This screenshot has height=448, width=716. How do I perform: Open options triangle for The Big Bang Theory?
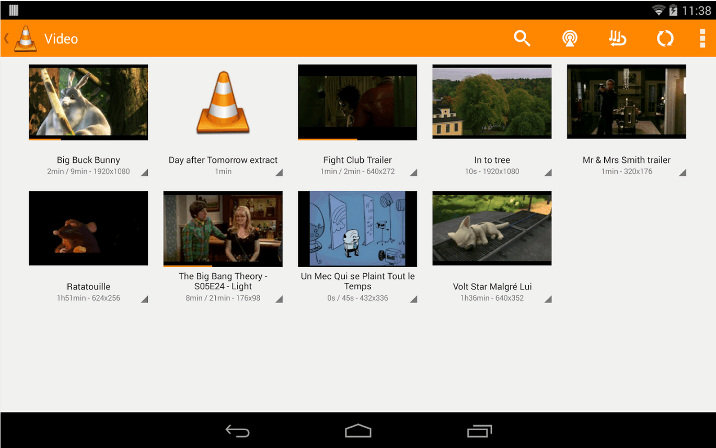point(279,299)
